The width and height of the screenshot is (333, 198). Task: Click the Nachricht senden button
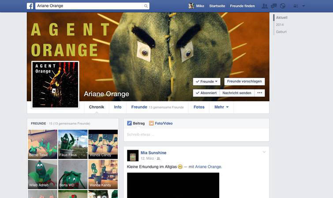click(x=237, y=93)
